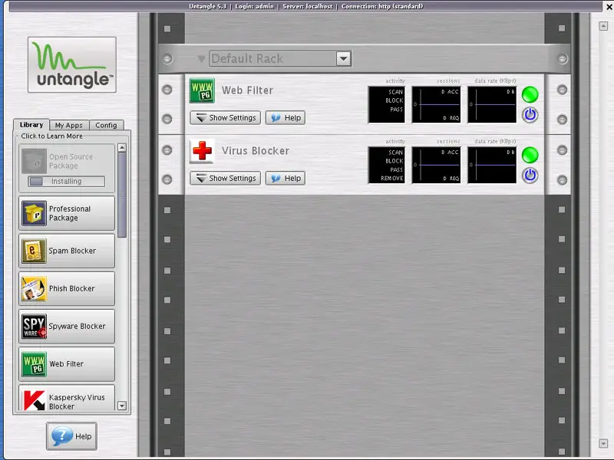Click the Kaspersky Virus Blocker K icon
Screen dimensions: 614x460
click(x=34, y=399)
